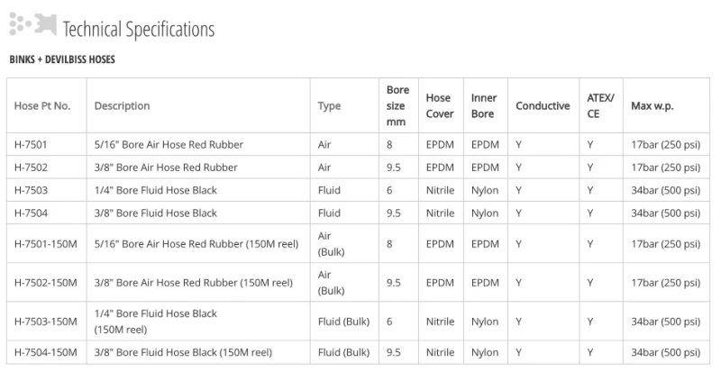Image resolution: width=721 pixels, height=372 pixels.
Task: Click 5/16" Bore Air Hose Red Rubber description
Action: (x=169, y=144)
